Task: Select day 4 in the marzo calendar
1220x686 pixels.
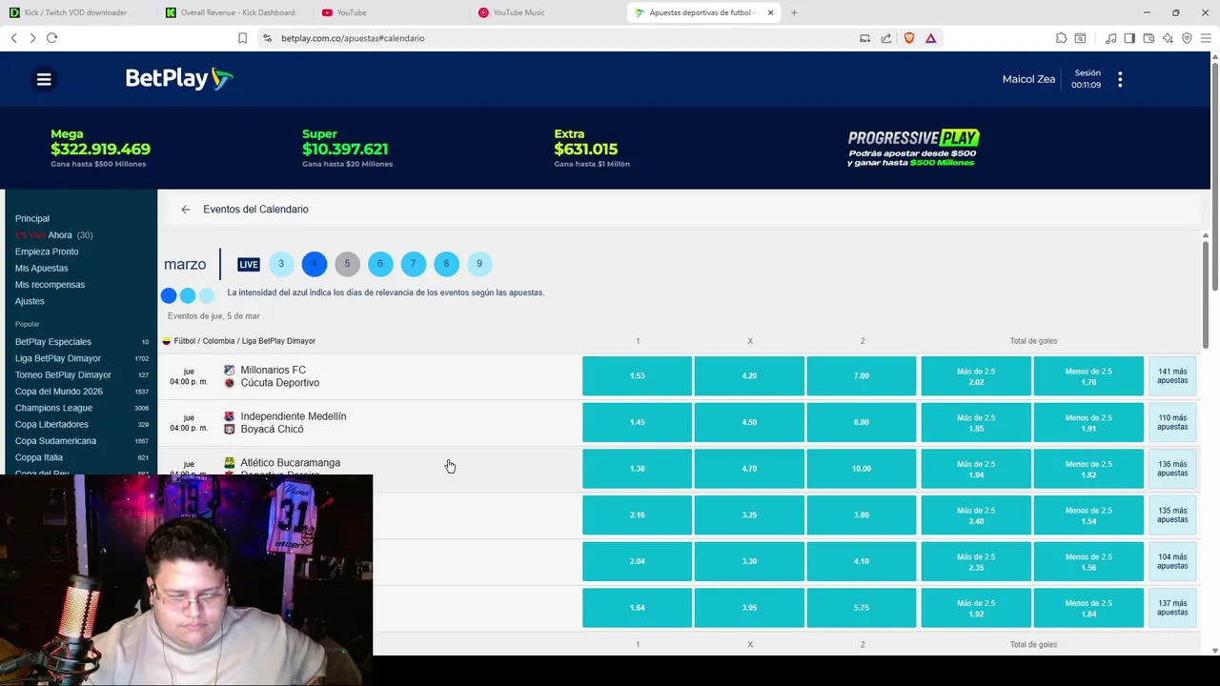Action: point(315,264)
